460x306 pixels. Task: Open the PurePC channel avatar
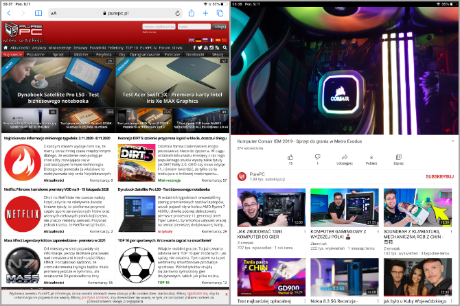tap(242, 176)
